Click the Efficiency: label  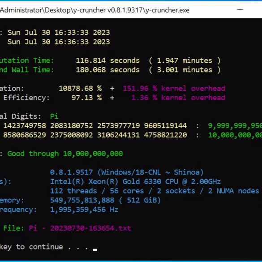(26, 98)
